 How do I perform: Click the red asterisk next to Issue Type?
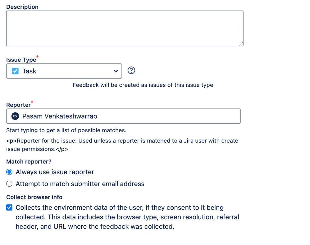[37, 57]
